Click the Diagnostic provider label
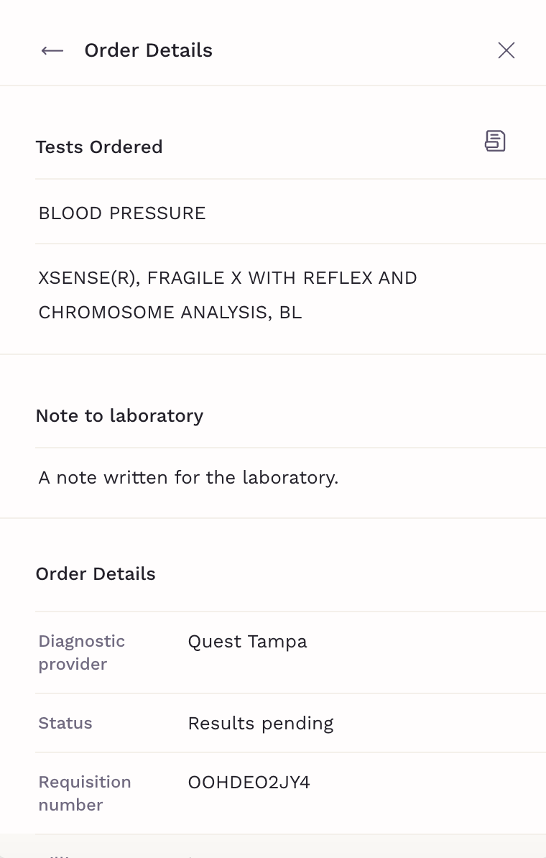546x858 pixels. [81, 652]
